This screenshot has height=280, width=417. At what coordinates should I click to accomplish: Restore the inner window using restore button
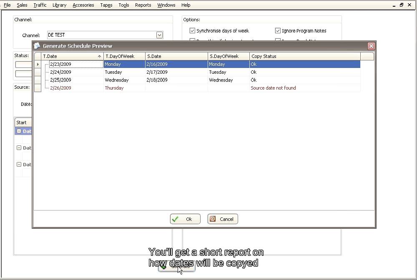tap(402, 5)
